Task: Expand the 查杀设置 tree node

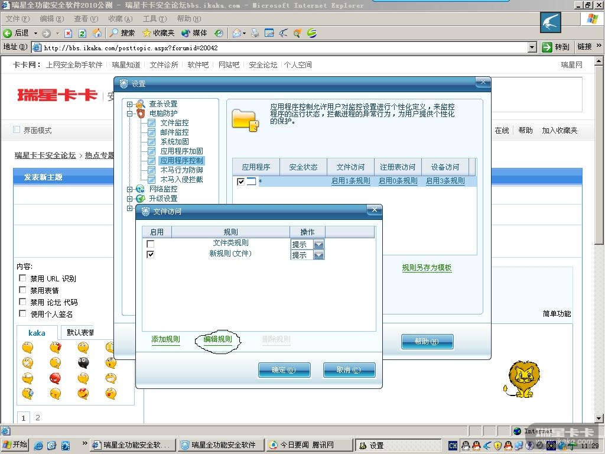Action: coord(129,104)
